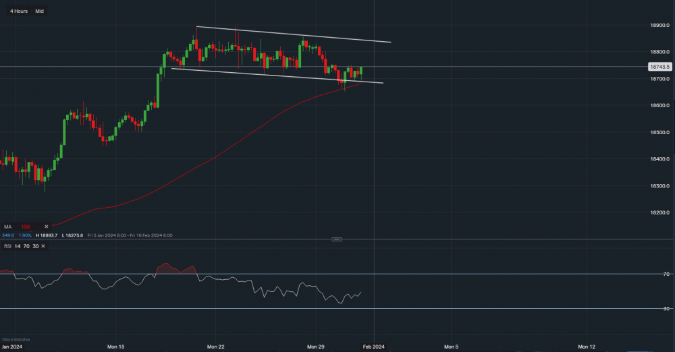Click the pane resize handle above RSI
675x352 pixels.
point(337,239)
